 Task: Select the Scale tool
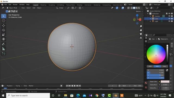(4, 35)
